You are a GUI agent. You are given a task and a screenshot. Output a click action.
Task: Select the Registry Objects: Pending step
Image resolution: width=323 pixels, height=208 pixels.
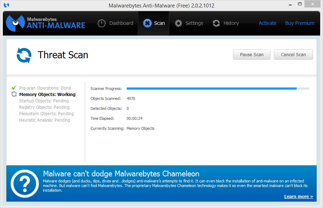[x=44, y=107]
